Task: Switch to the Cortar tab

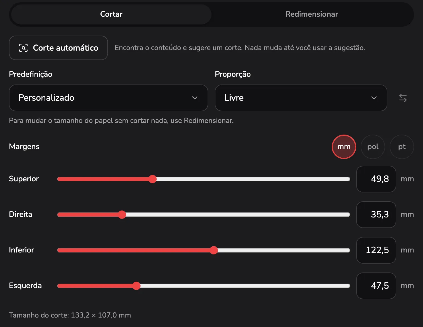Action: pos(111,14)
